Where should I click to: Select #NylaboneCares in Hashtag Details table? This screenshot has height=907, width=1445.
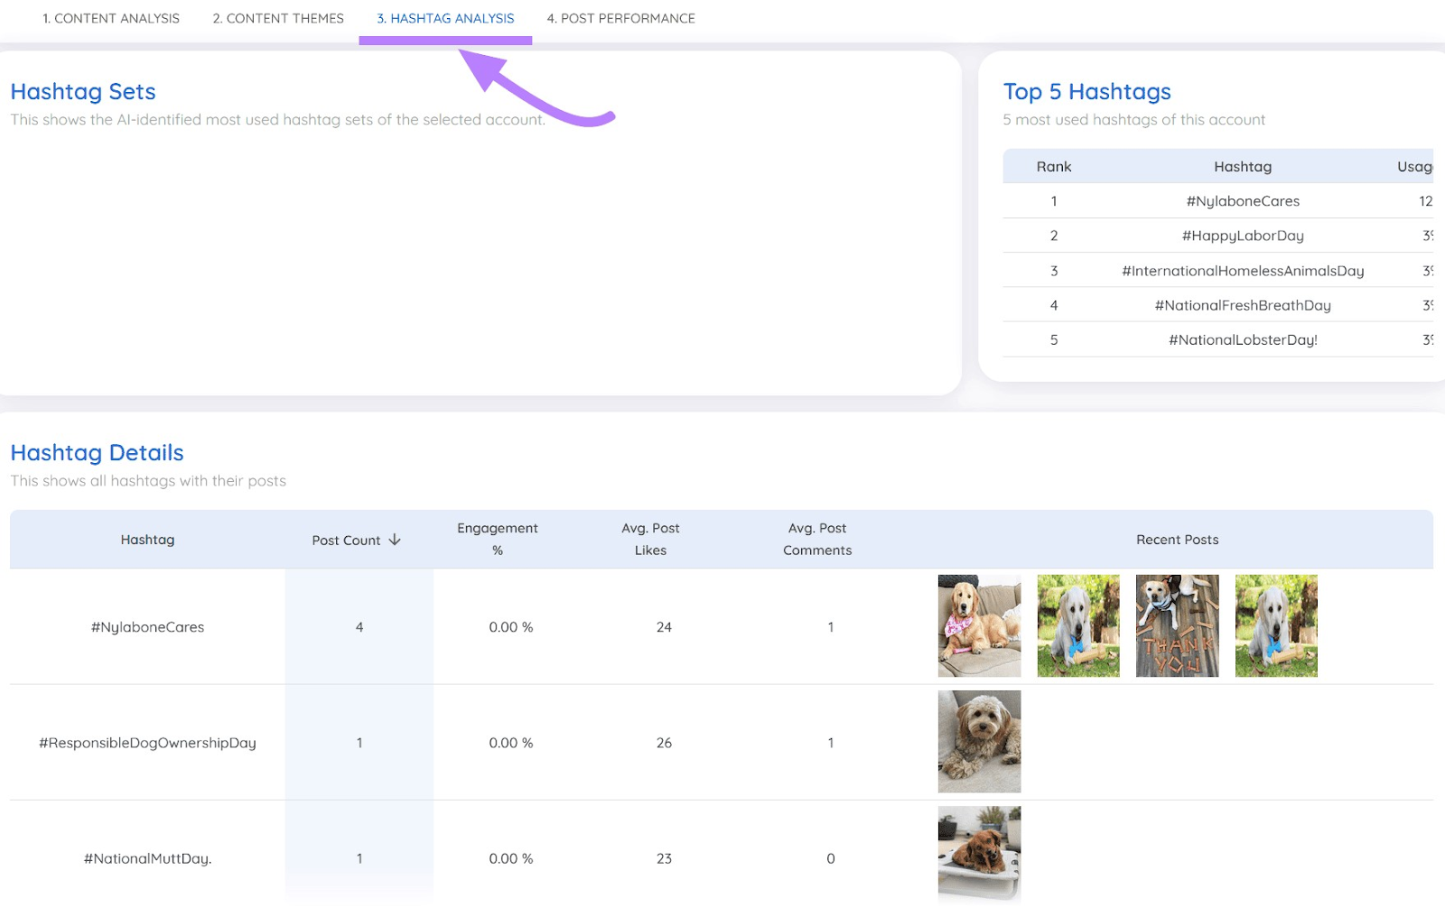(147, 627)
